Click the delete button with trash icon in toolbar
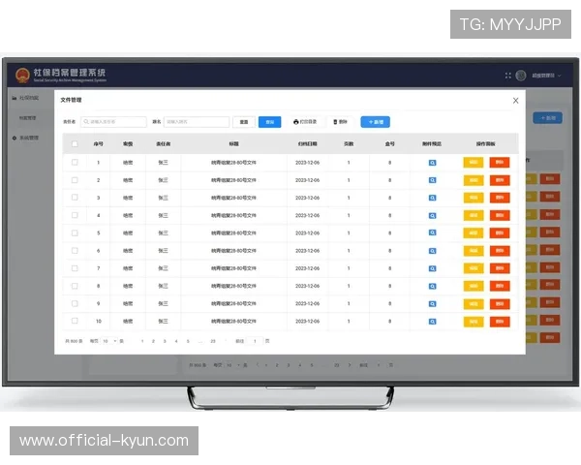The image size is (581, 465). point(340,122)
